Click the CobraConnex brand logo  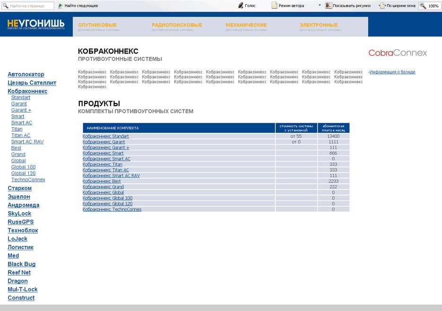point(398,53)
